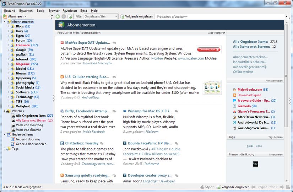Click Offline werken link

pyautogui.click(x=243, y=72)
